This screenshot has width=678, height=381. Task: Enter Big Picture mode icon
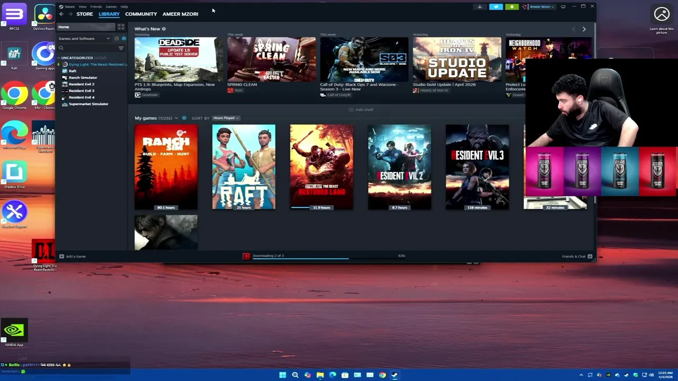click(x=563, y=7)
